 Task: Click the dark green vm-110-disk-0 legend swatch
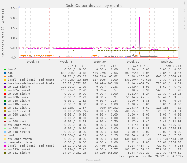pos(5,101)
